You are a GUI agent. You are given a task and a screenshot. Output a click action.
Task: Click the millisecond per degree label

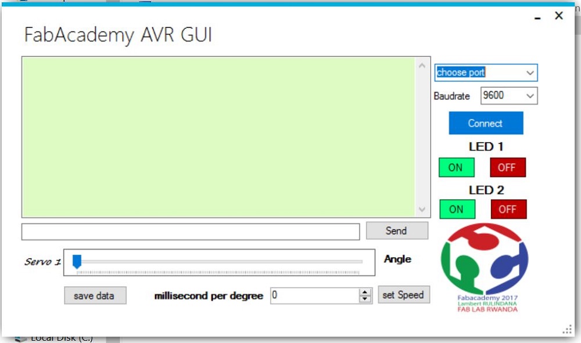tap(209, 296)
